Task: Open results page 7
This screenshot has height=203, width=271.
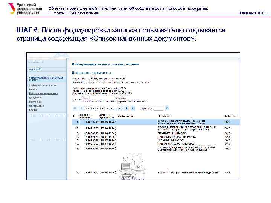Action: coord(114,108)
